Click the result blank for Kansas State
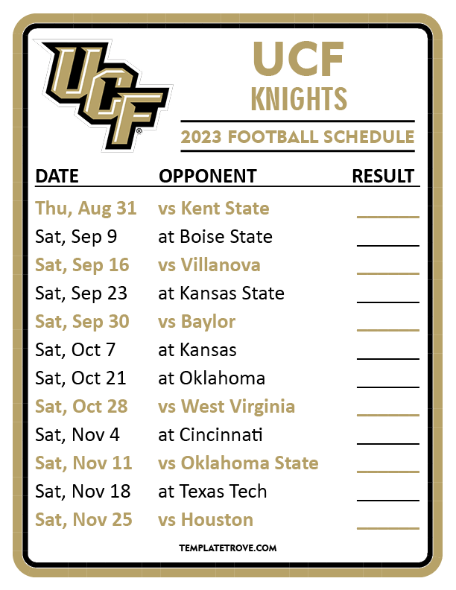Viewport: 456px width, 590px height. 387,299
